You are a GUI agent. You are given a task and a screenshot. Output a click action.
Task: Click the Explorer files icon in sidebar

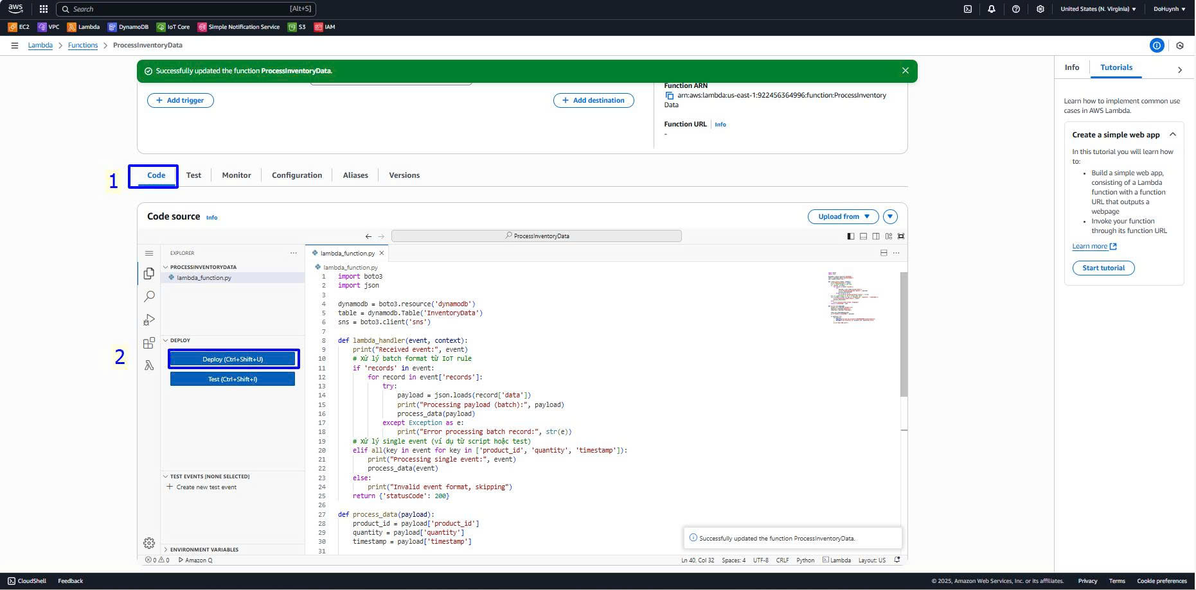[x=149, y=273]
